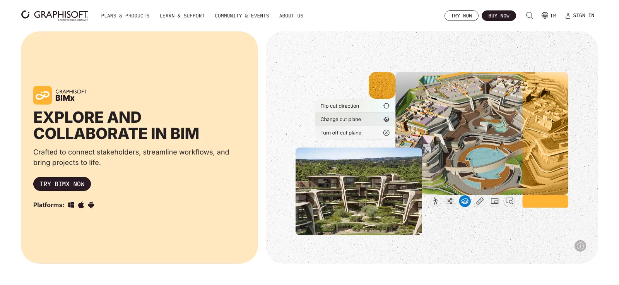
Task: Open Learn & Support menu
Action: pyautogui.click(x=182, y=16)
